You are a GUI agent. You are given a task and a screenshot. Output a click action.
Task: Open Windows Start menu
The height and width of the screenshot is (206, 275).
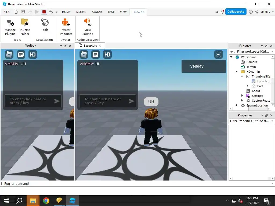click(x=6, y=201)
